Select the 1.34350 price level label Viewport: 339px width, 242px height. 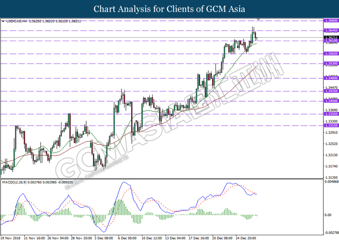pos(331,91)
